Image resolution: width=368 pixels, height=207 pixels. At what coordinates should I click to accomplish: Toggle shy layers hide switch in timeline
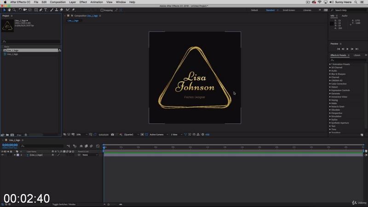[81, 146]
